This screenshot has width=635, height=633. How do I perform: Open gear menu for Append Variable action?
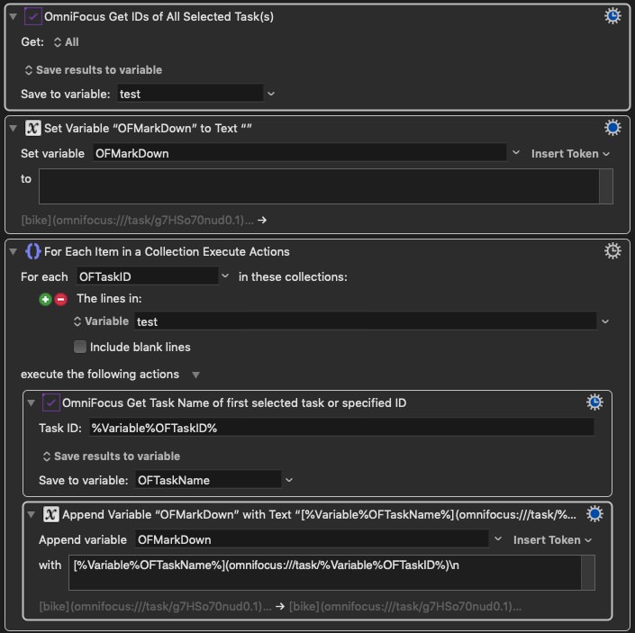[x=594, y=514]
